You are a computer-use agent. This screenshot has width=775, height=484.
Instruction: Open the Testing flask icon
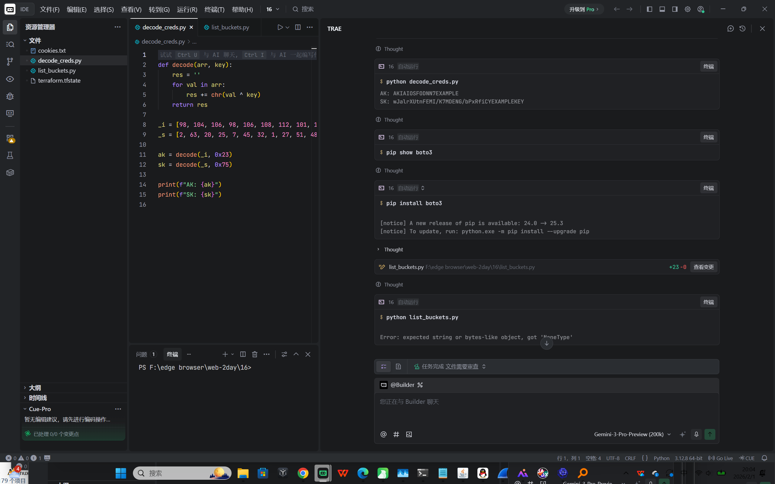click(x=10, y=155)
